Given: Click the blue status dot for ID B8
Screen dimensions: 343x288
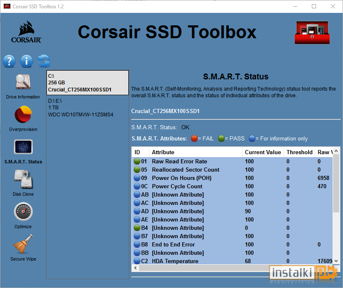Looking at the screenshot, I should point(137,244).
